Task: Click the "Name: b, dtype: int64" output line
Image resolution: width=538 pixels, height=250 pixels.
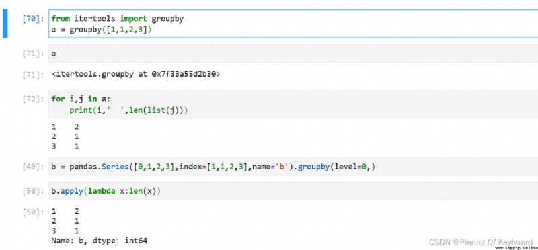Action: point(100,241)
